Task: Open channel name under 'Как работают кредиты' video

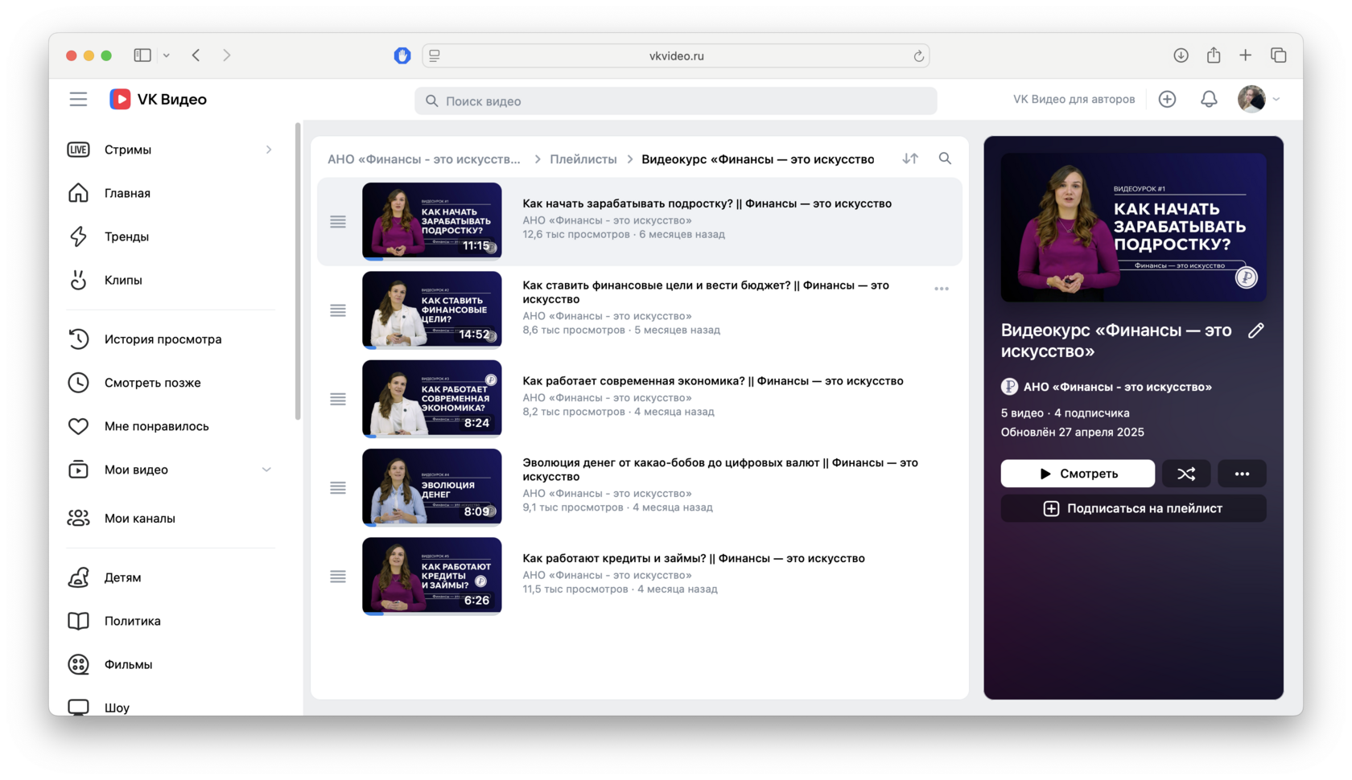Action: 607,575
